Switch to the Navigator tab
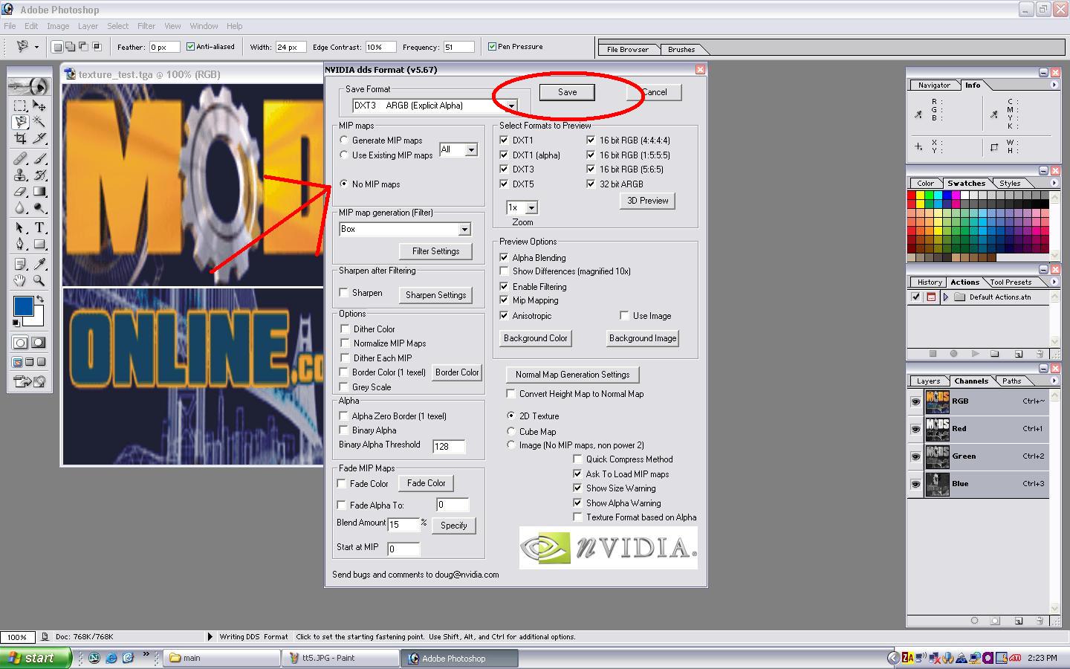The width and height of the screenshot is (1070, 669). click(934, 85)
